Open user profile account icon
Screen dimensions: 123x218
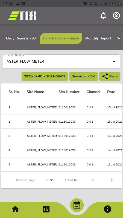(116, 16)
